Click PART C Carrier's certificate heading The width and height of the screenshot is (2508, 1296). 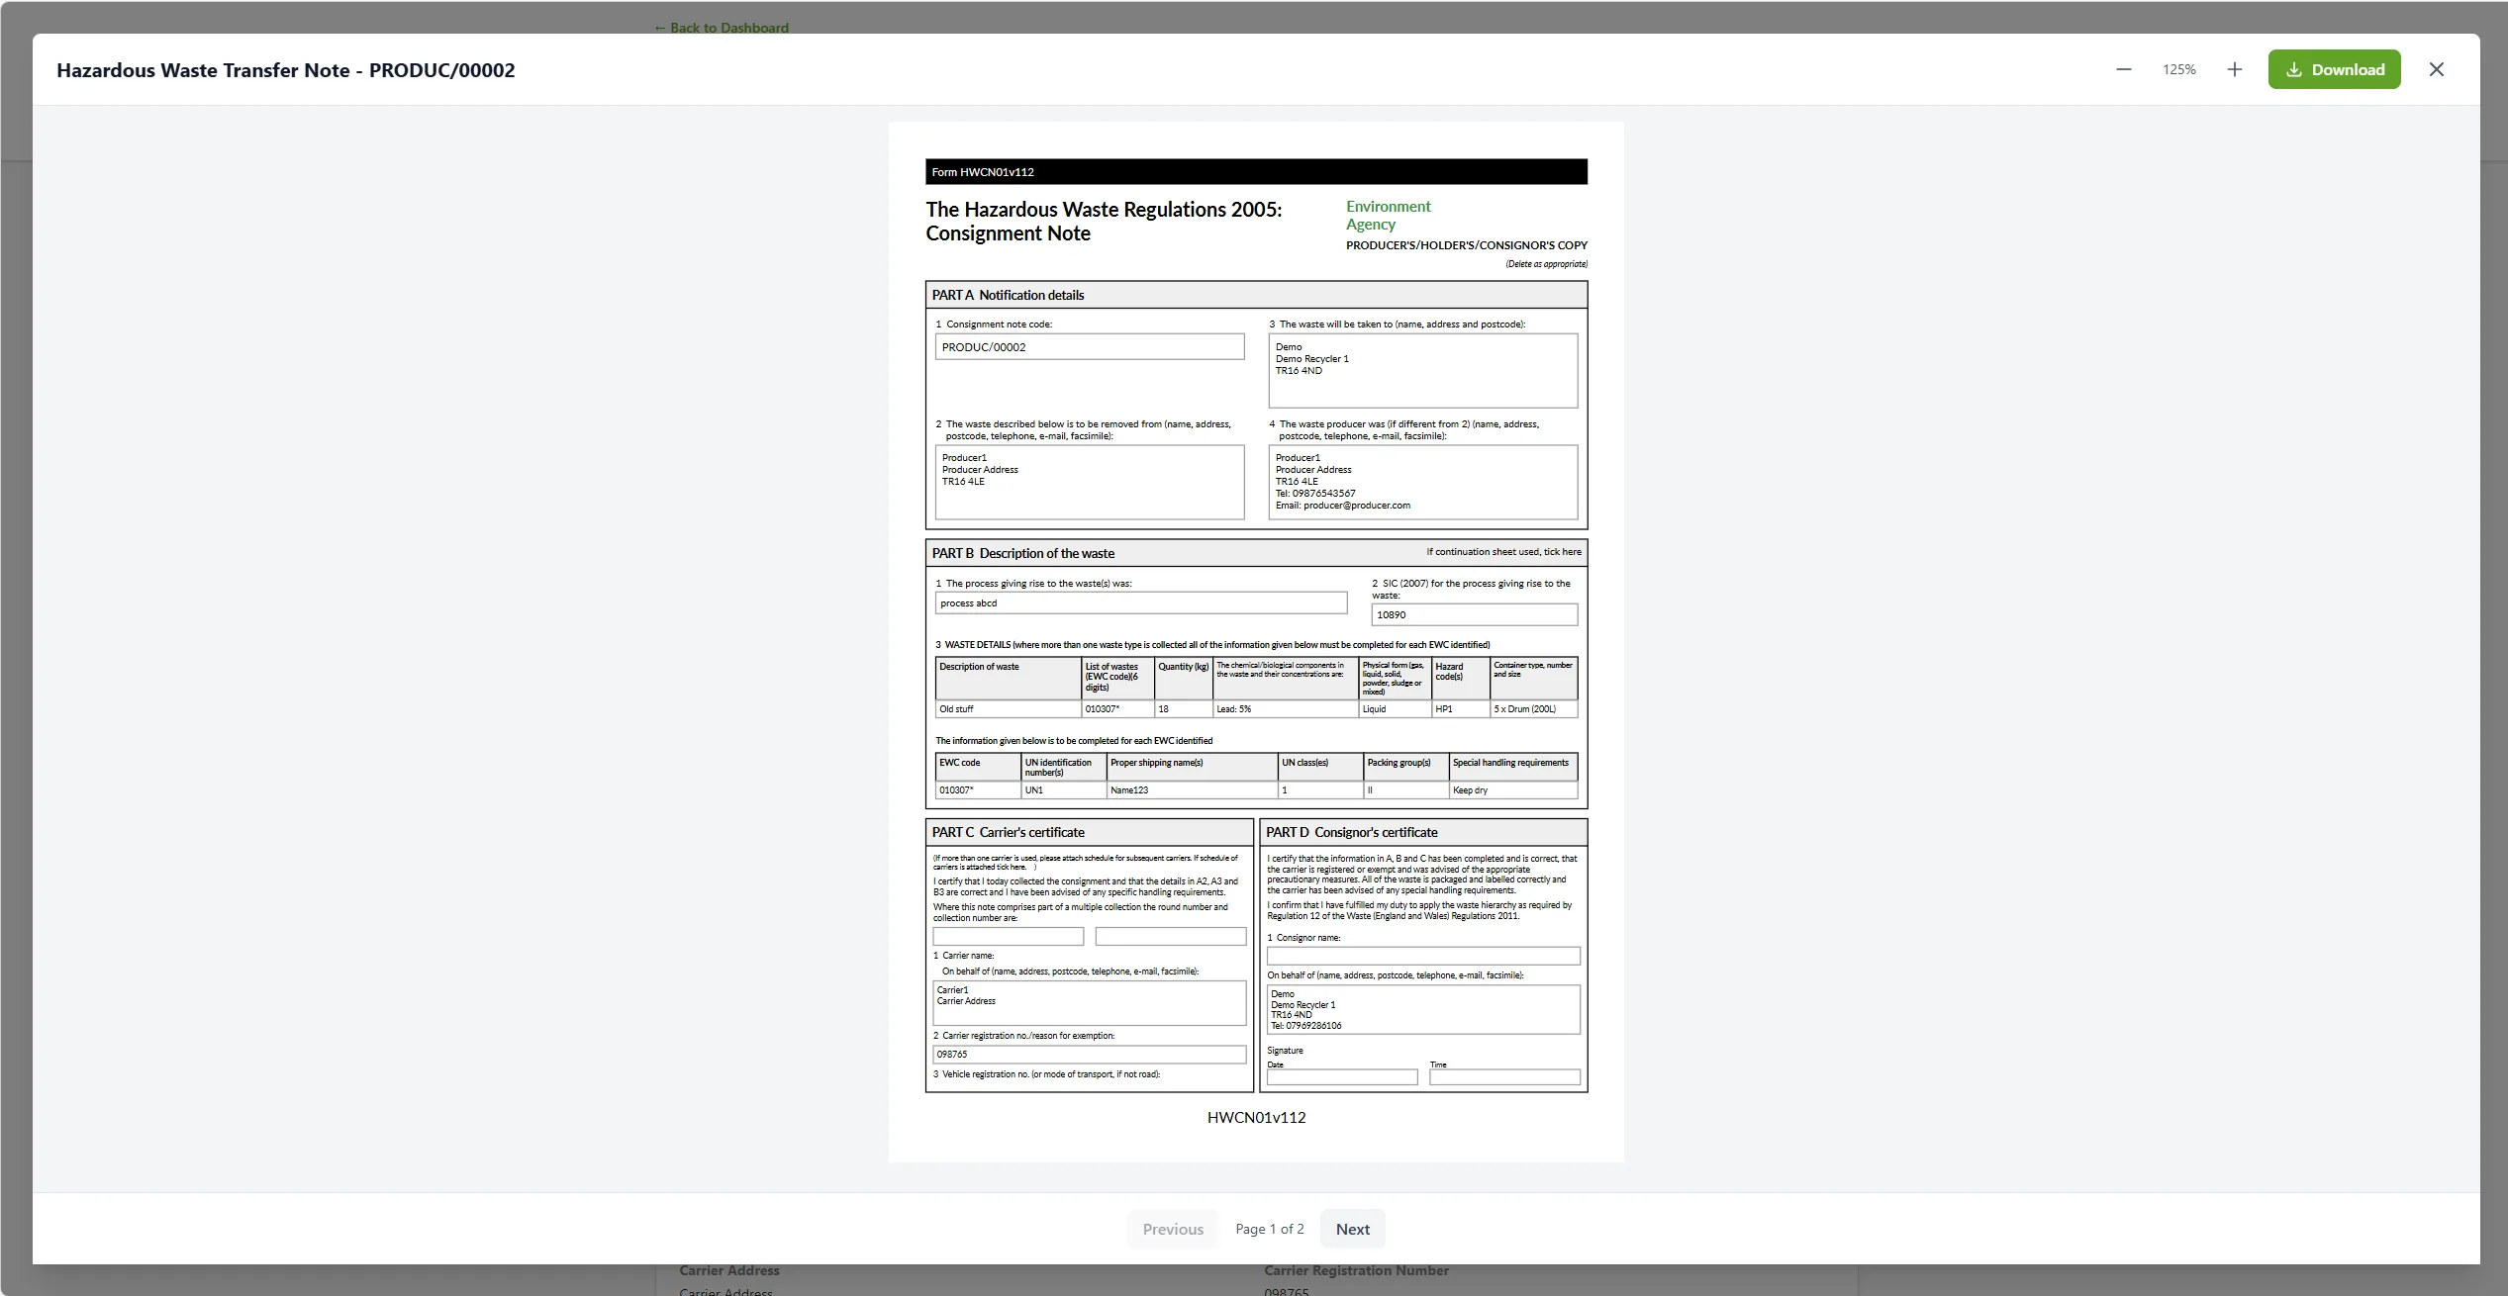point(1008,832)
